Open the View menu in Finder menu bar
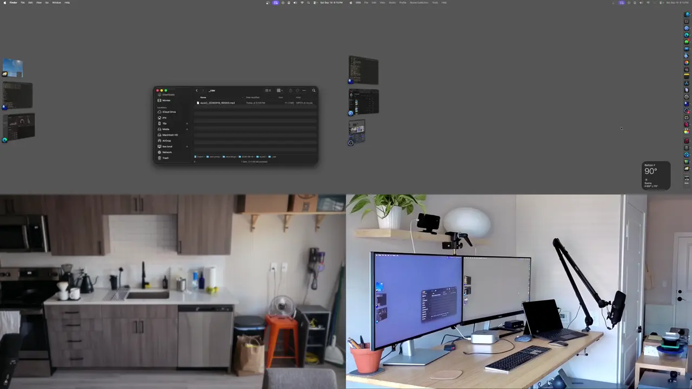 pos(38,3)
